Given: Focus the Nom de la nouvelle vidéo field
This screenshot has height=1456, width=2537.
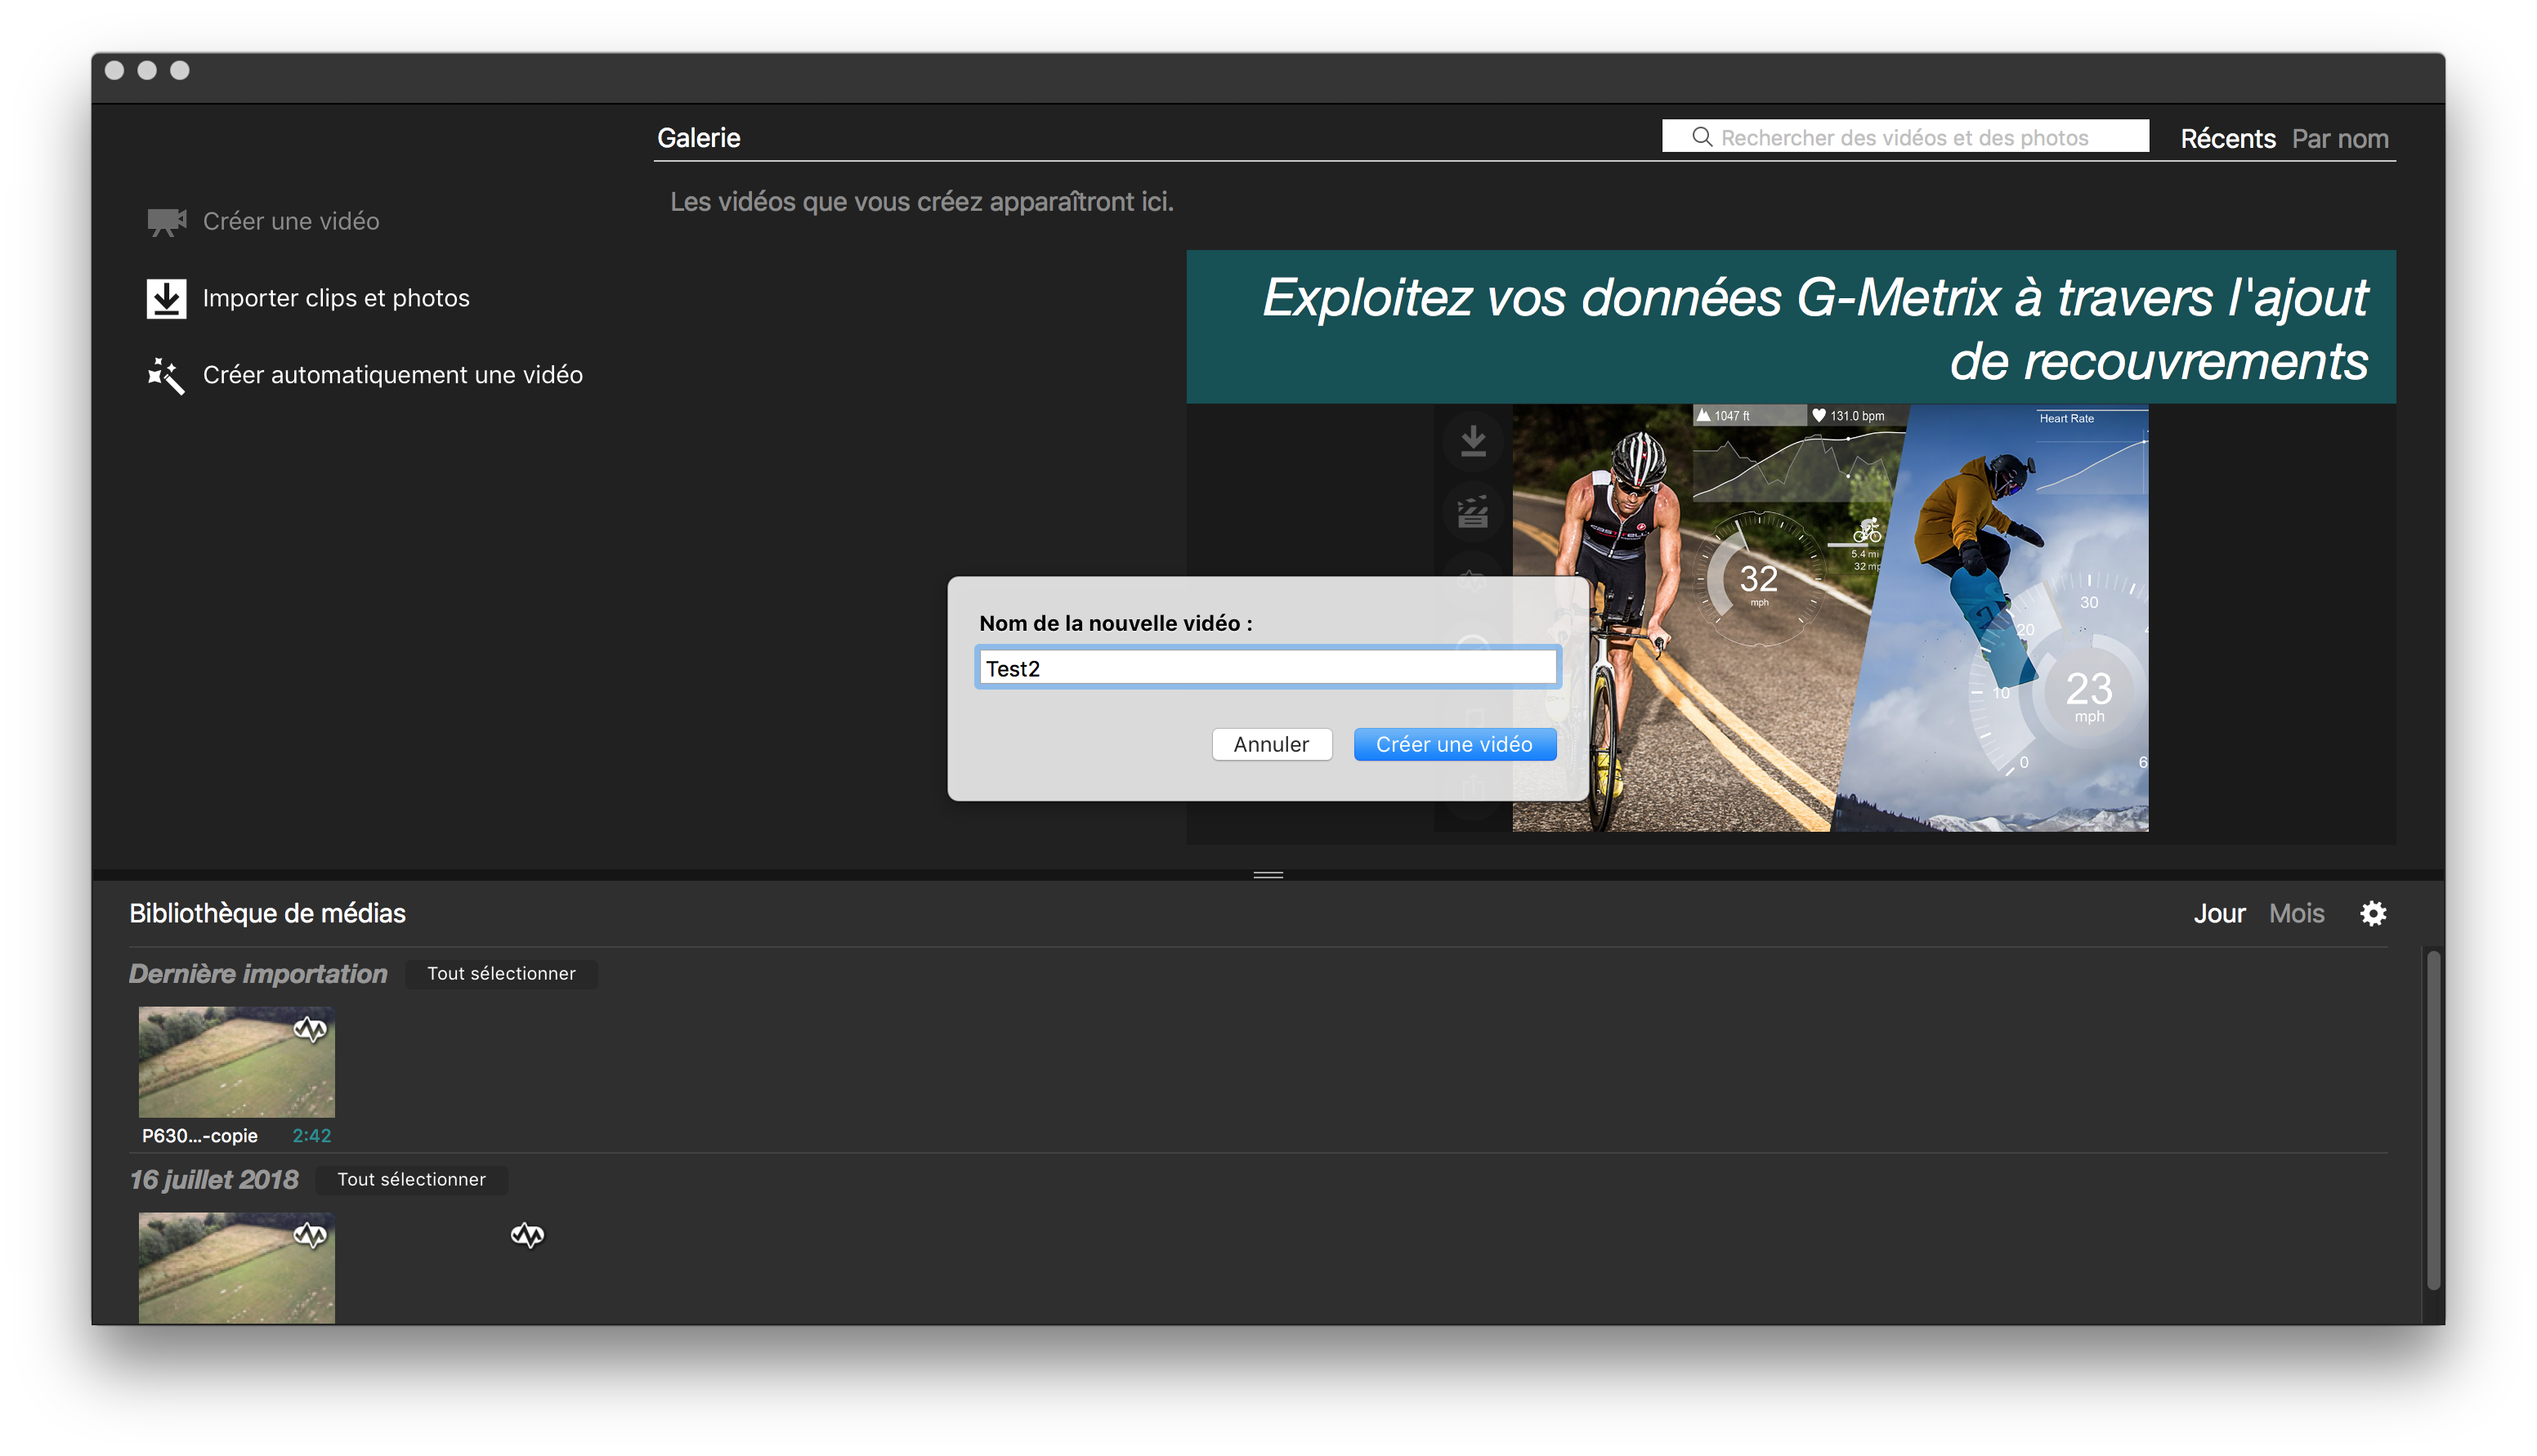Looking at the screenshot, I should click(x=1267, y=668).
